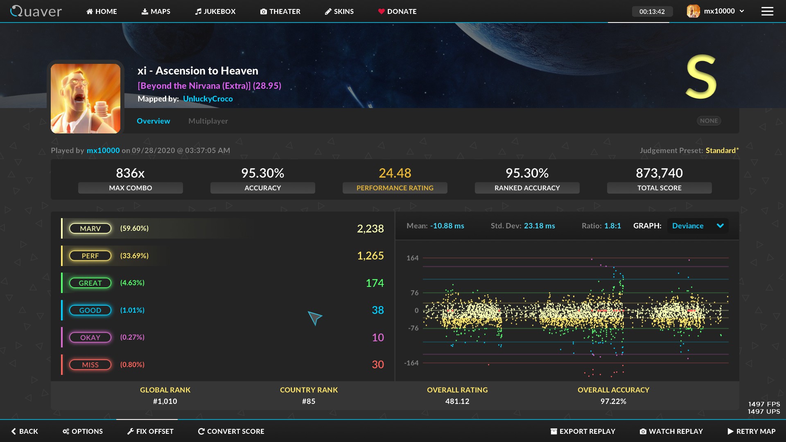Screen dimensions: 786x442
Task: Click Export Replay button
Action: click(583, 431)
